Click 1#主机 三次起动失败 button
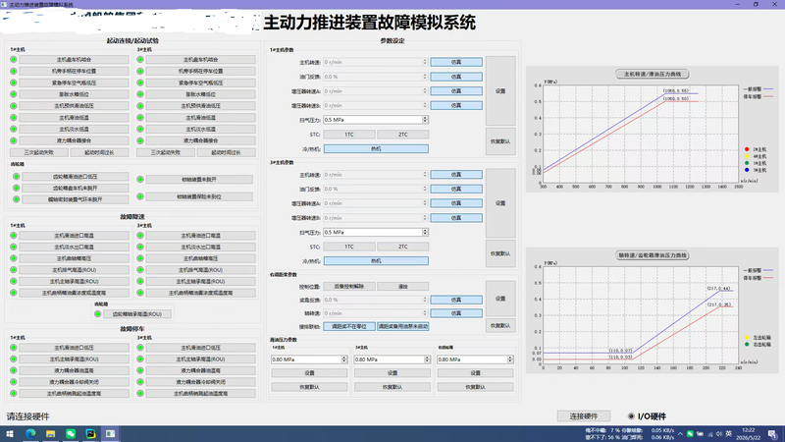The height and width of the screenshot is (442, 785). [38, 152]
